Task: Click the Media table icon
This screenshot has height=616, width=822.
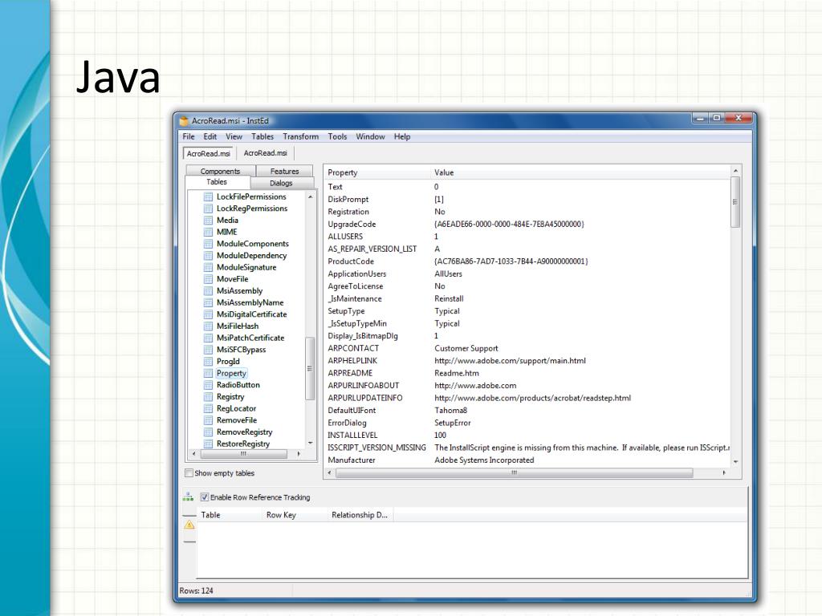Action: [208, 221]
